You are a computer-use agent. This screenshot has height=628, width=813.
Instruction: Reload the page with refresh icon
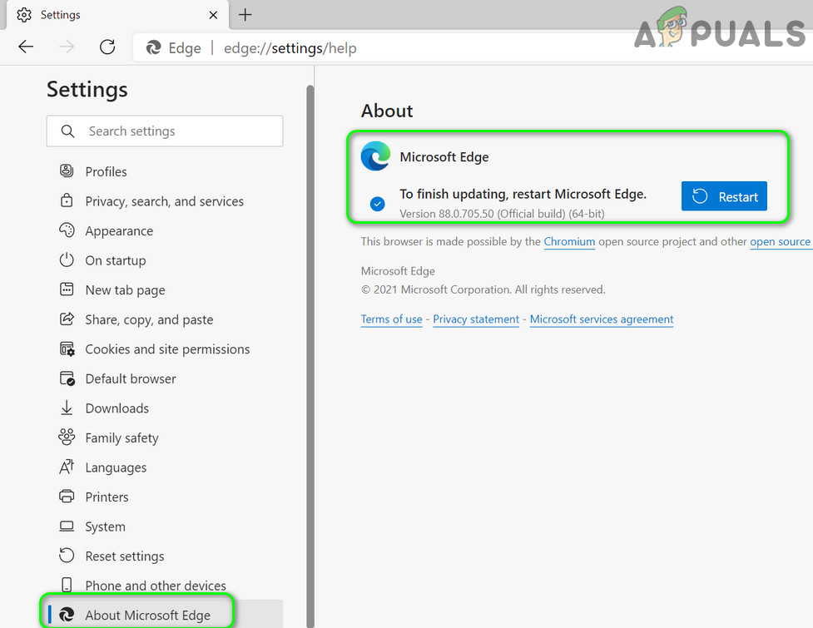point(107,47)
